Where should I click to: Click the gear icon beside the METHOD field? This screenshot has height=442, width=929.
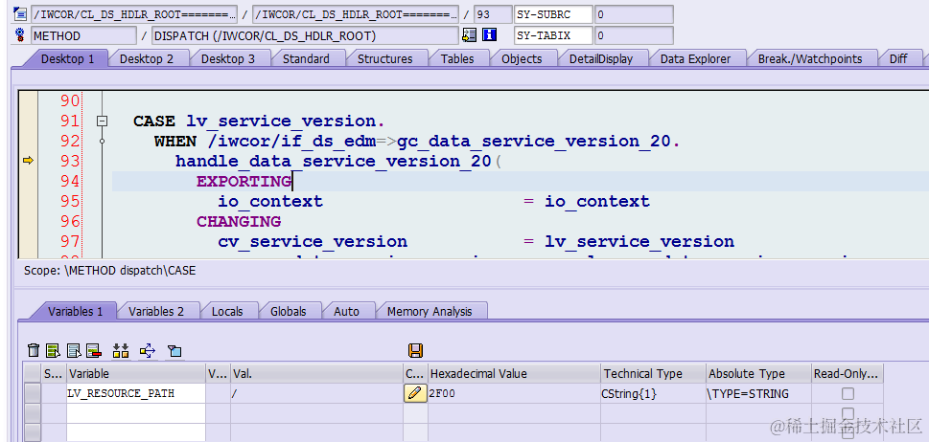click(19, 34)
